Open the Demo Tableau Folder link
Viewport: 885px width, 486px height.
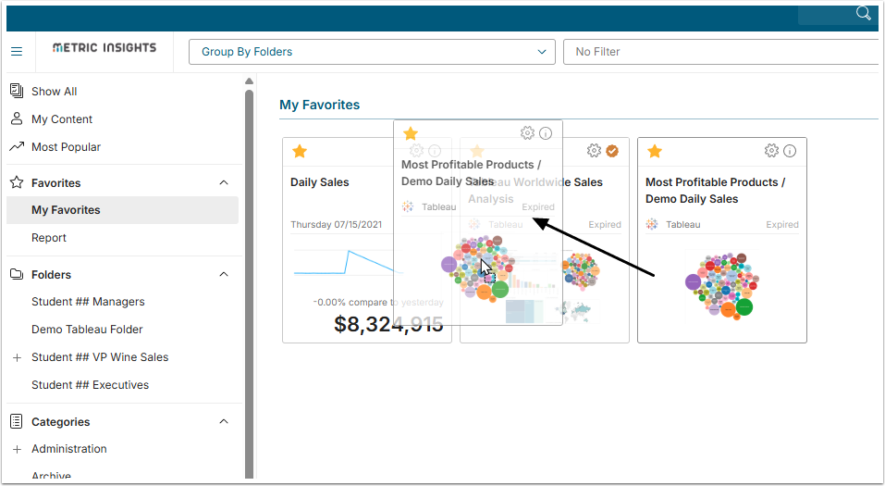click(x=87, y=330)
